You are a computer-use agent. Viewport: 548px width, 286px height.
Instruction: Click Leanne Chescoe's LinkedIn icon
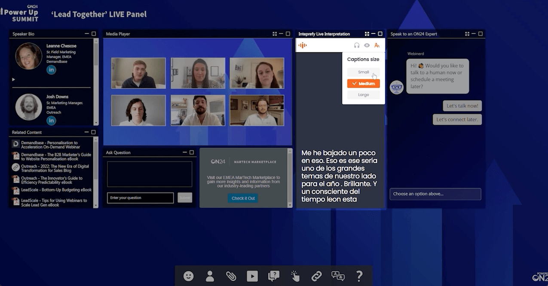coord(51,70)
